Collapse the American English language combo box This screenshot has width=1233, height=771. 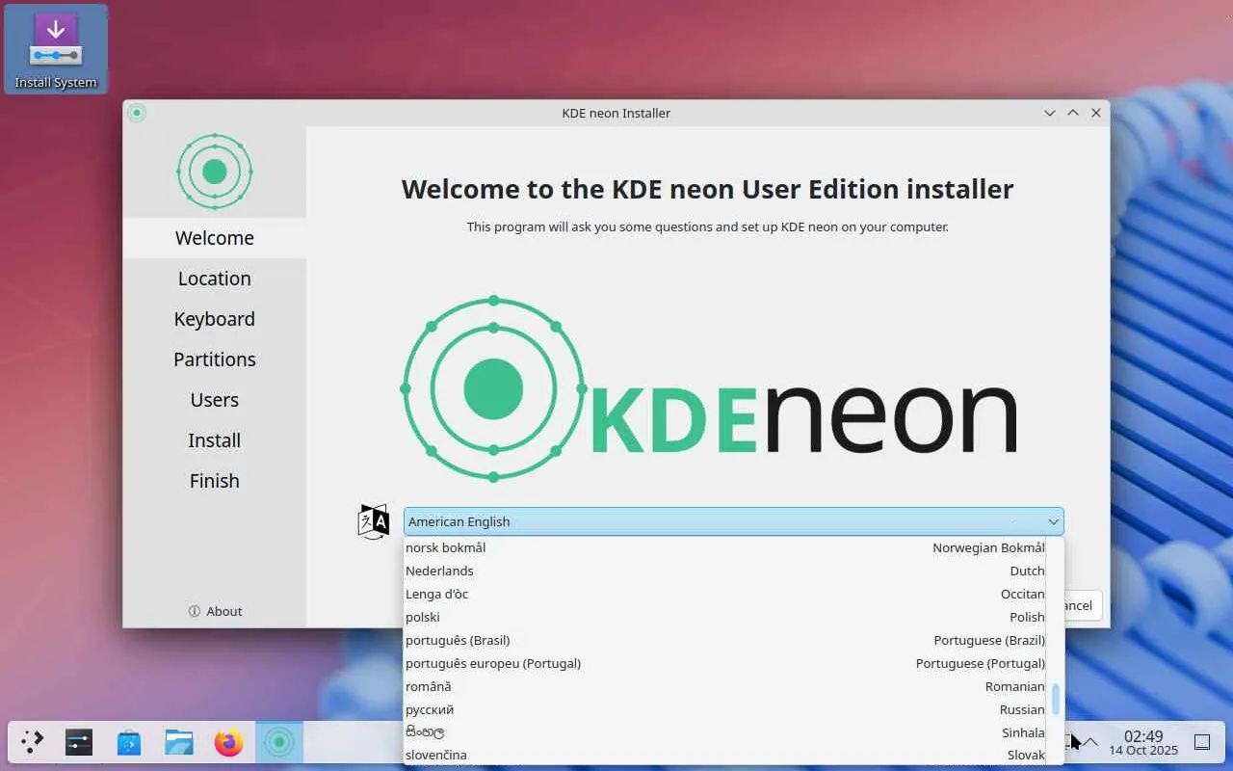click(x=733, y=521)
